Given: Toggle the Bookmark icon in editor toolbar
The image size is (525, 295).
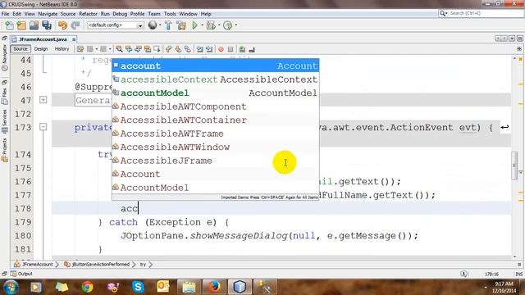Looking at the screenshot, I should tap(188, 49).
